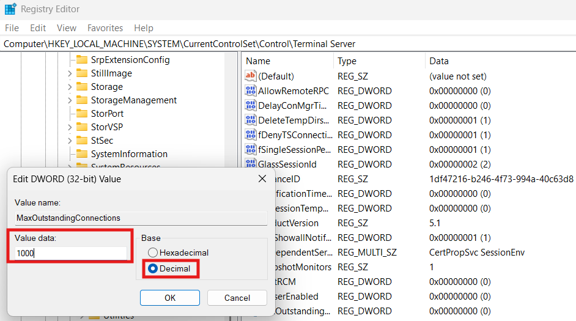Select the Hexadecimal base radio button
Viewport: 576px width, 321px height.
(153, 253)
